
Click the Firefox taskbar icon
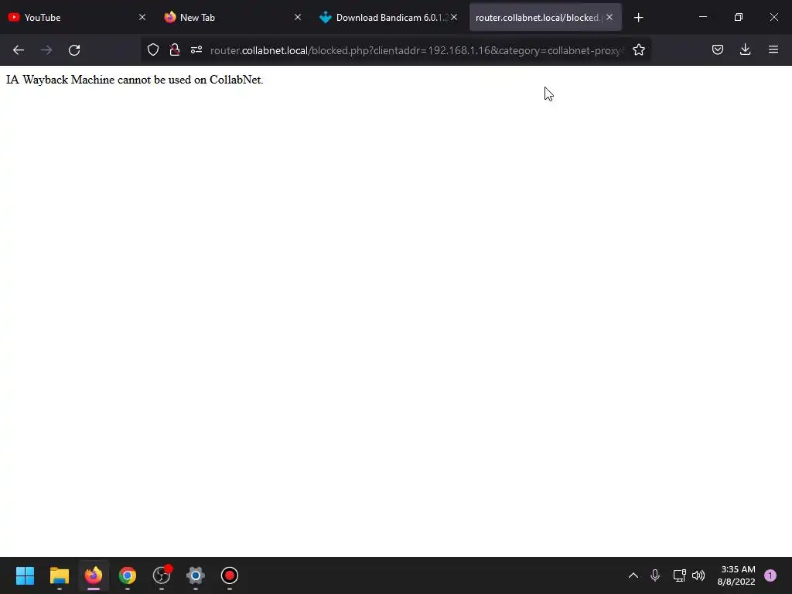[x=94, y=575]
